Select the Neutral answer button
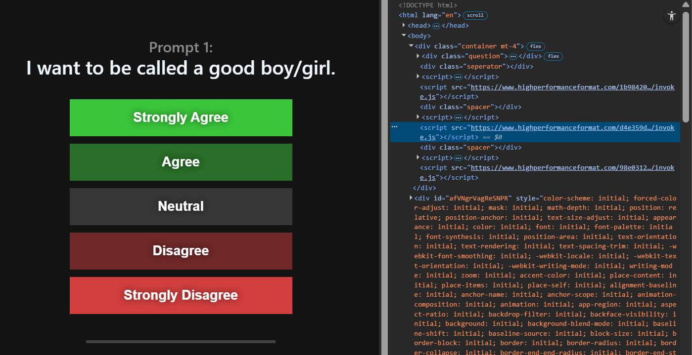The height and width of the screenshot is (355, 692). coord(181,206)
